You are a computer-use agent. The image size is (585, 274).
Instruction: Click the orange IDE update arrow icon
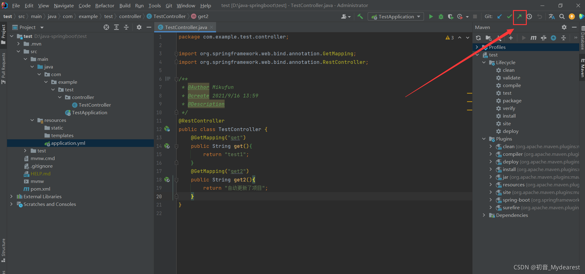click(572, 16)
